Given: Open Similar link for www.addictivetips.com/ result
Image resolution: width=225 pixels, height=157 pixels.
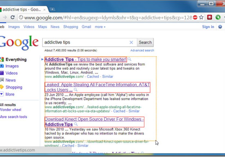Looking at the screenshot, I should click(108, 76).
